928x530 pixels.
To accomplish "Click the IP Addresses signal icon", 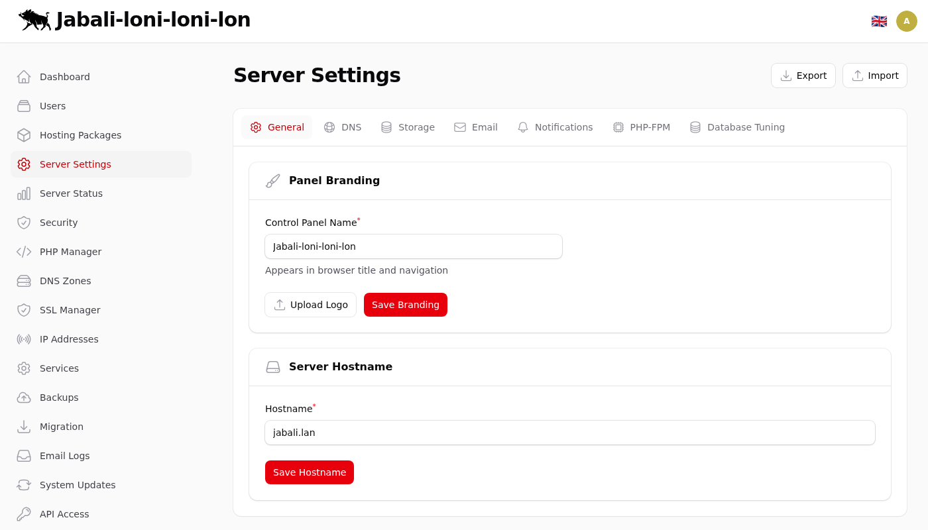I will pyautogui.click(x=24, y=339).
